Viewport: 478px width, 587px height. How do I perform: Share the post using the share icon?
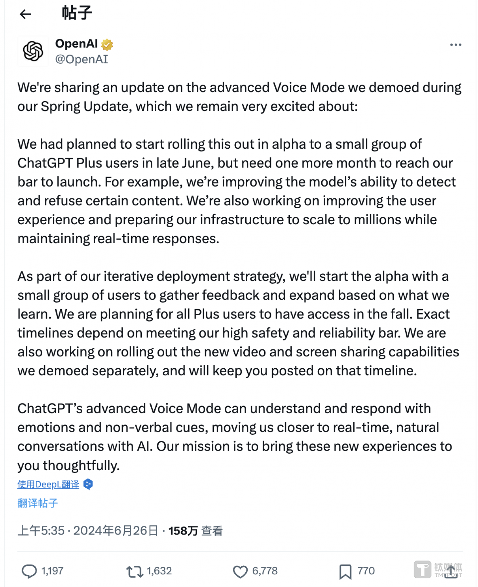click(x=451, y=571)
